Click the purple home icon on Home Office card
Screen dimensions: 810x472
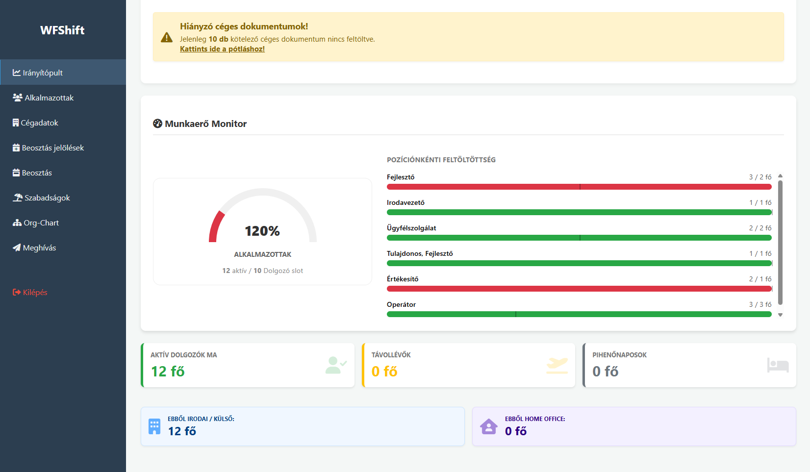point(488,426)
